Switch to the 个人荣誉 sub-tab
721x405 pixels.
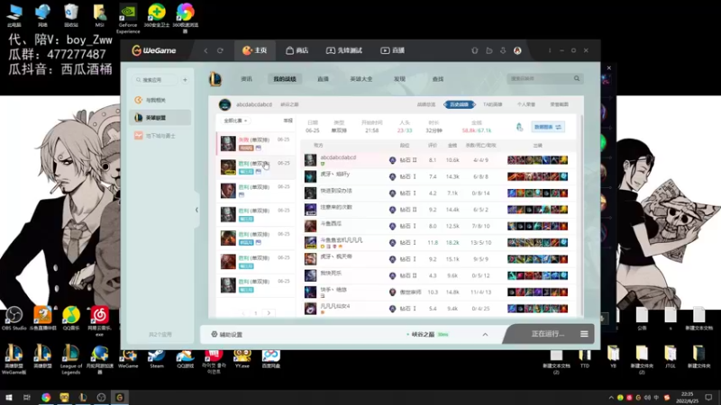point(526,104)
